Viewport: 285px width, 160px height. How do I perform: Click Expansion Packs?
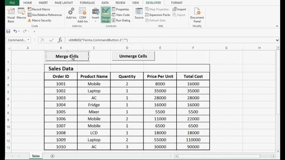(158, 15)
